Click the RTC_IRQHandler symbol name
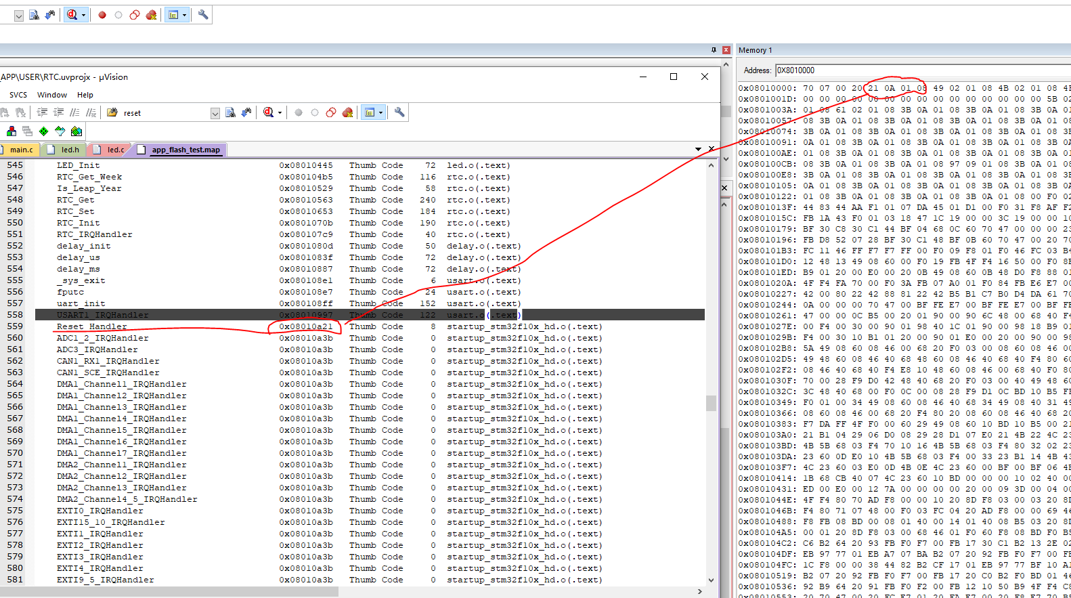 click(95, 234)
